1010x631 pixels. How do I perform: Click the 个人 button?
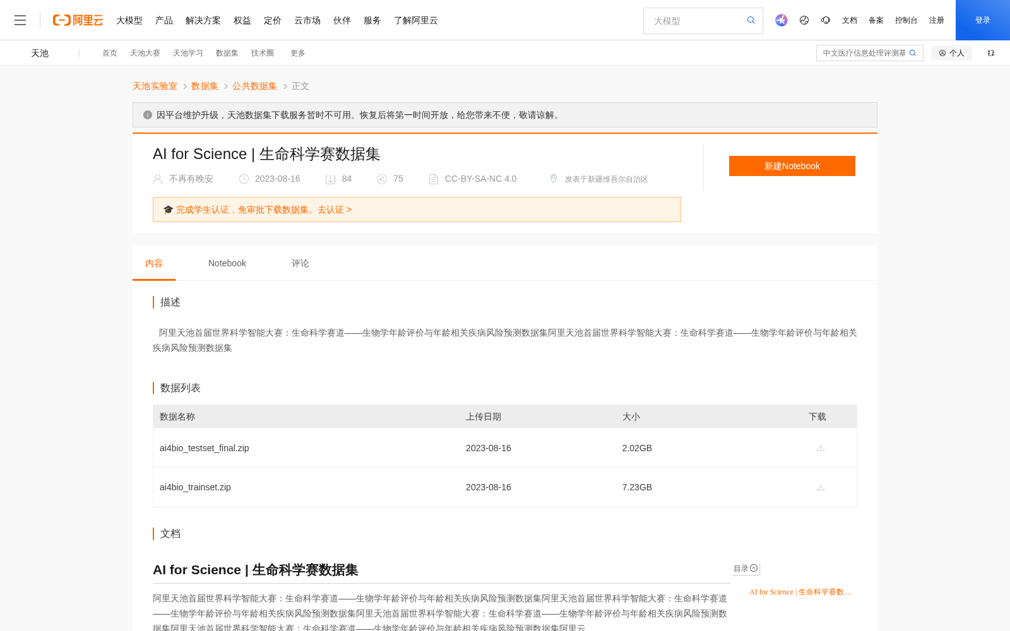click(952, 53)
